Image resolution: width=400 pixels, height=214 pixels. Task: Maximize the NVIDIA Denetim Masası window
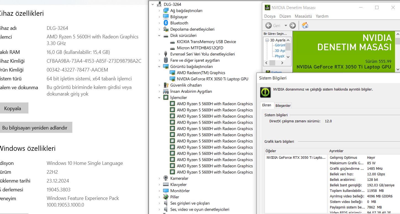377,7
